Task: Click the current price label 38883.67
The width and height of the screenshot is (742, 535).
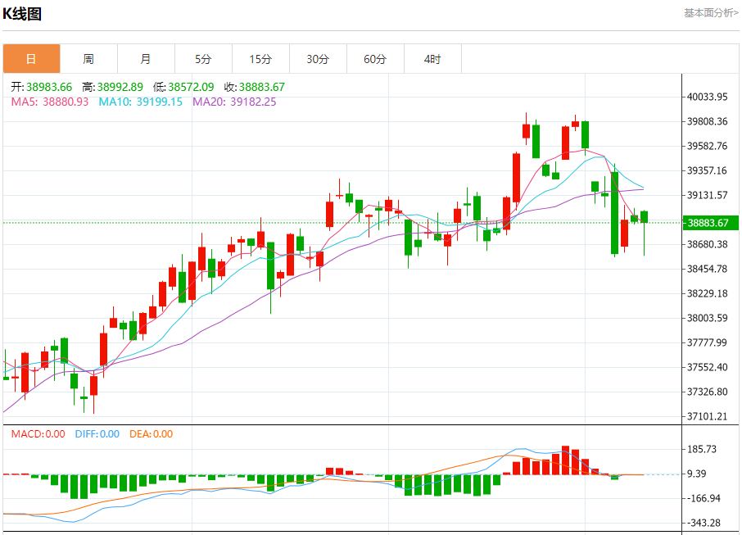Action: tap(710, 223)
